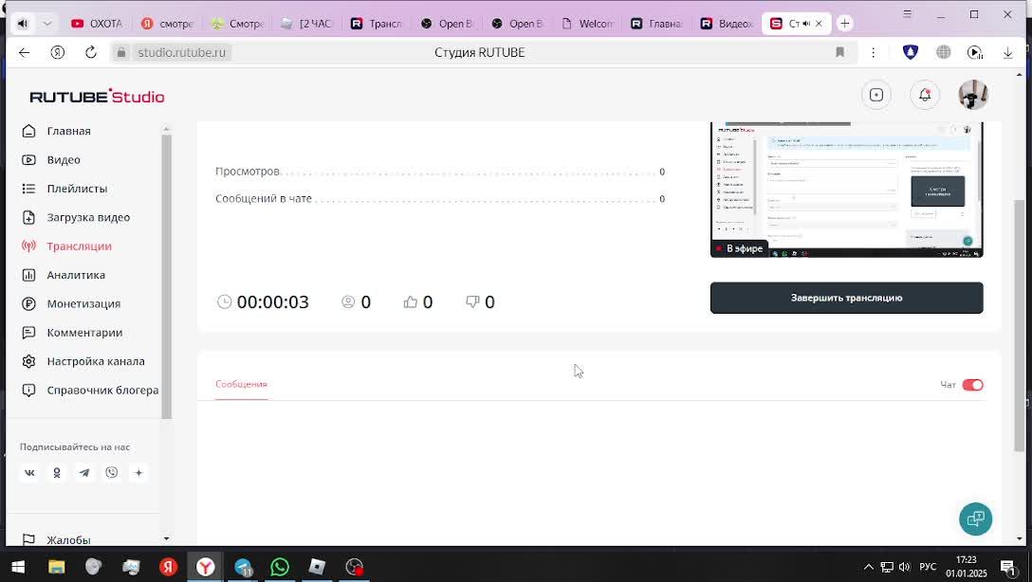Viewport: 1032px width, 582px height.
Task: Switch the РУС input language
Action: point(928,567)
